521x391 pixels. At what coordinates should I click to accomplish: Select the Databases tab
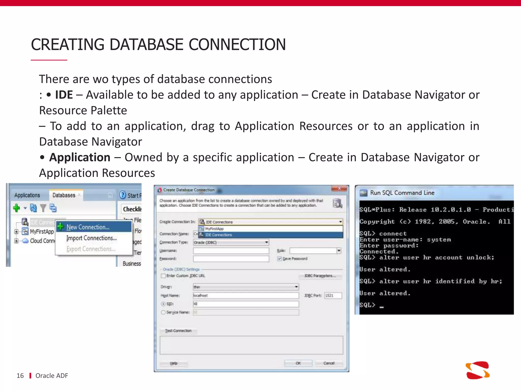click(64, 195)
